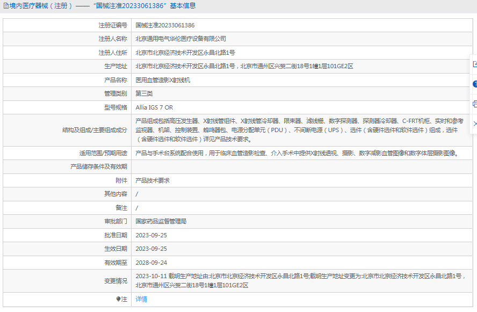Click the 适用范围/预期用途 description text
The image size is (477, 312).
click(x=297, y=153)
